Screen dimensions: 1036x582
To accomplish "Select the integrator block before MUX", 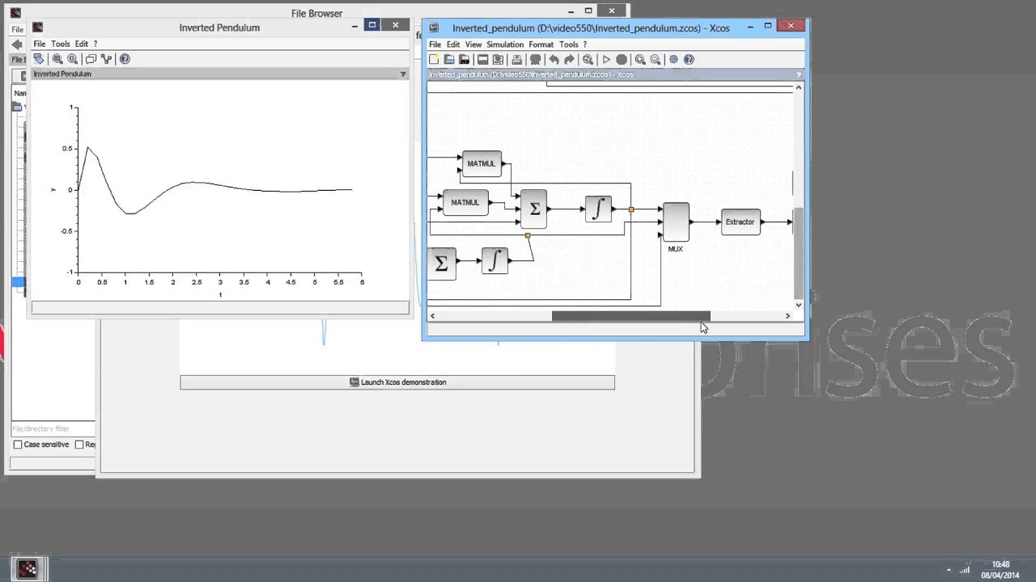I will [x=598, y=209].
